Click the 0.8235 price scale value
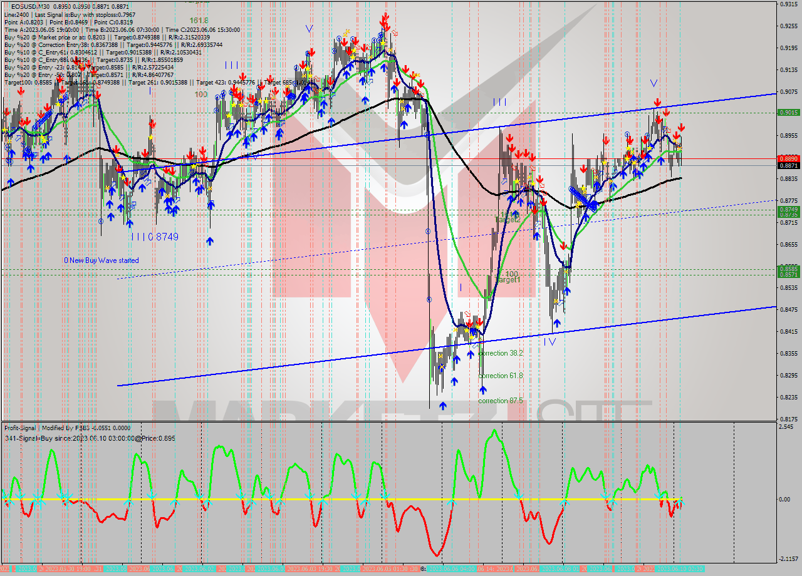This screenshot has height=576, width=802. pyautogui.click(x=788, y=397)
